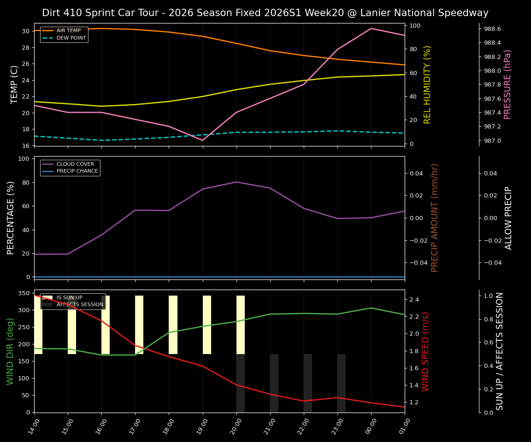Viewport: 531px width, 442px height.
Task: Click the AFFECTS SESSION legend swatch
Action: pyautogui.click(x=47, y=304)
